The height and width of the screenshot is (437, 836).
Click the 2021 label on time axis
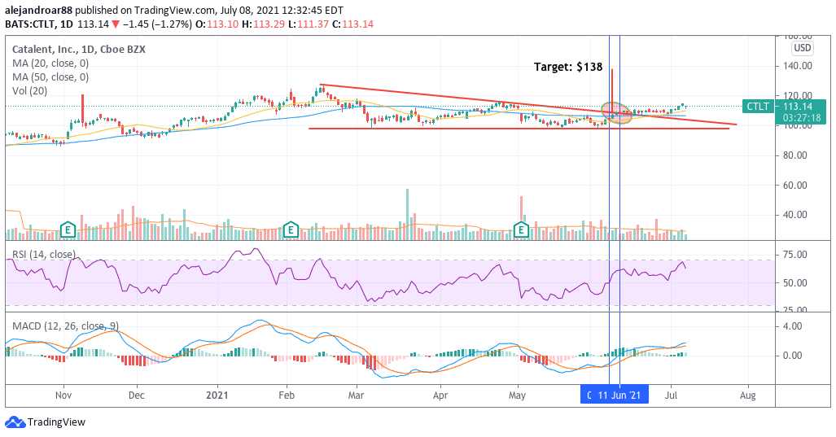coord(217,395)
